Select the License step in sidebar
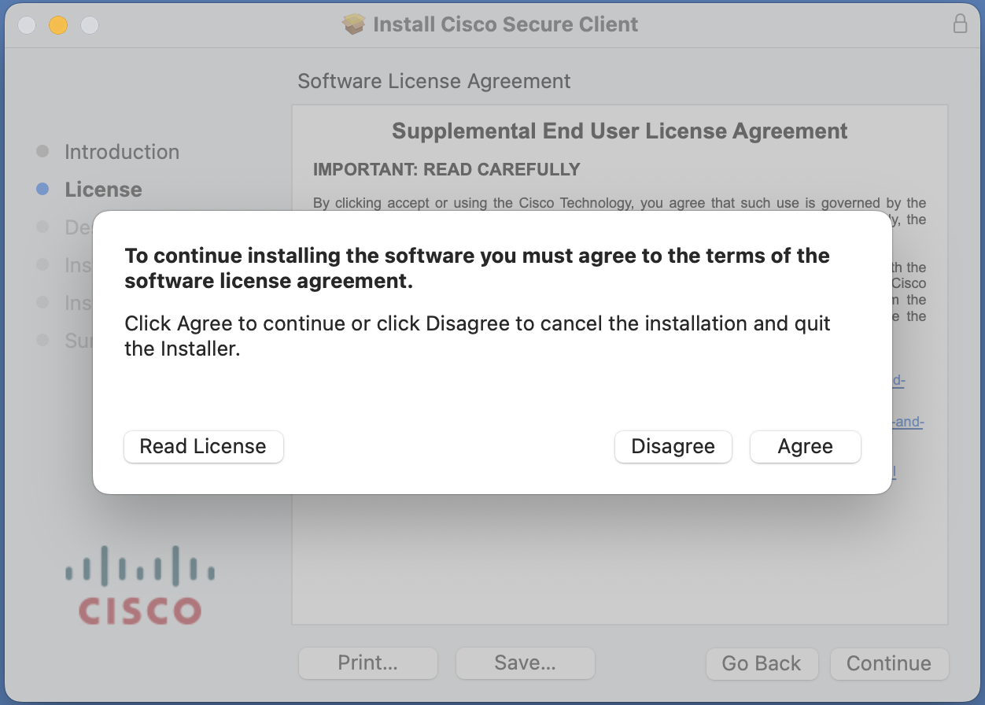Screen dimensions: 985x705 coord(103,190)
